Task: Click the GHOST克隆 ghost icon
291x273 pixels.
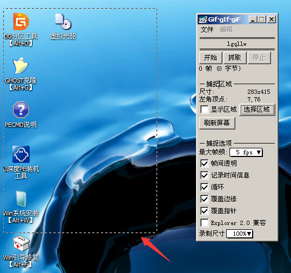Action: click(21, 66)
